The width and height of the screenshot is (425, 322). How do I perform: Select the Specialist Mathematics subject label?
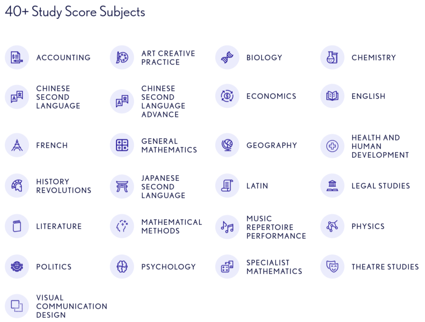tap(274, 267)
